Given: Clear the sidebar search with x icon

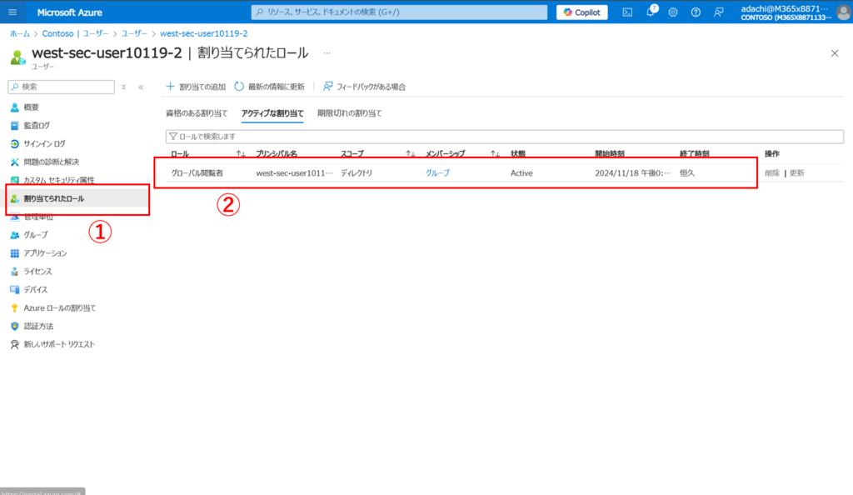Looking at the screenshot, I should 123,87.
